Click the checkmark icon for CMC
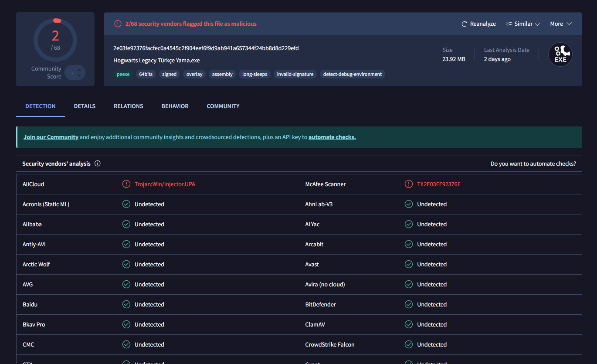 tap(126, 344)
